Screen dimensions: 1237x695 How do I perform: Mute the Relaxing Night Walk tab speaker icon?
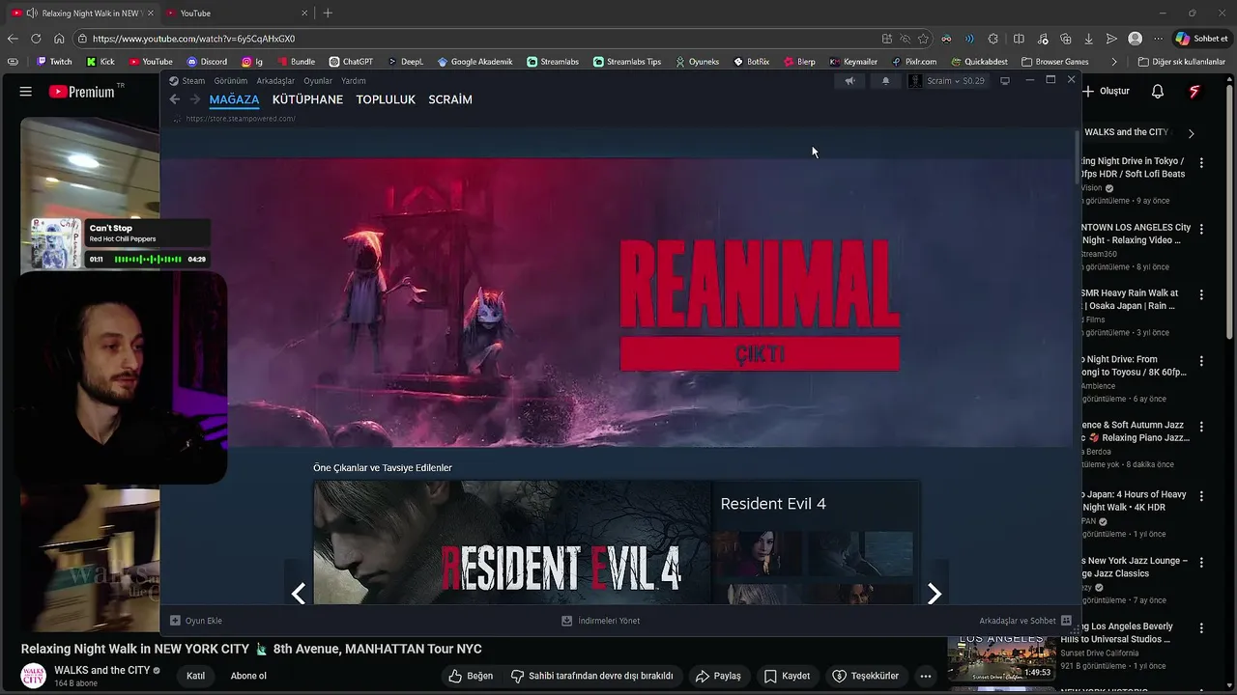(32, 13)
